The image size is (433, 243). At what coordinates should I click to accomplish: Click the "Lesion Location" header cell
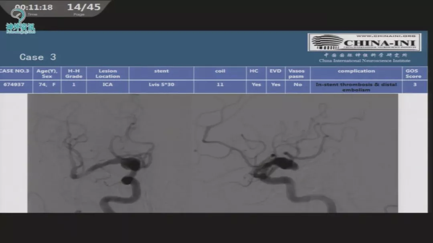[x=108, y=74]
